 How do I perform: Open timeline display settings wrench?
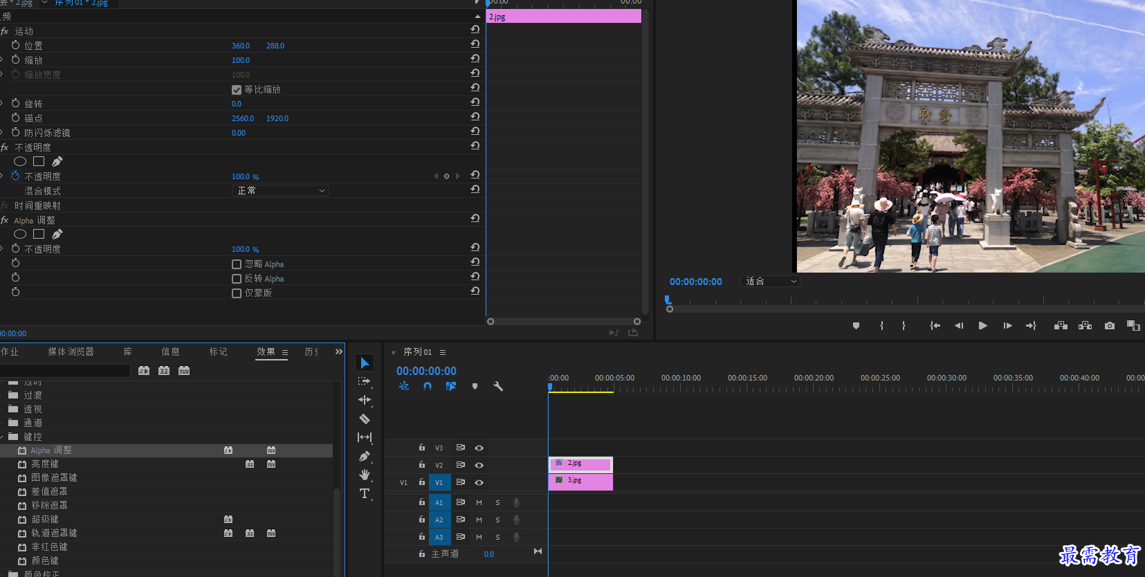(498, 386)
